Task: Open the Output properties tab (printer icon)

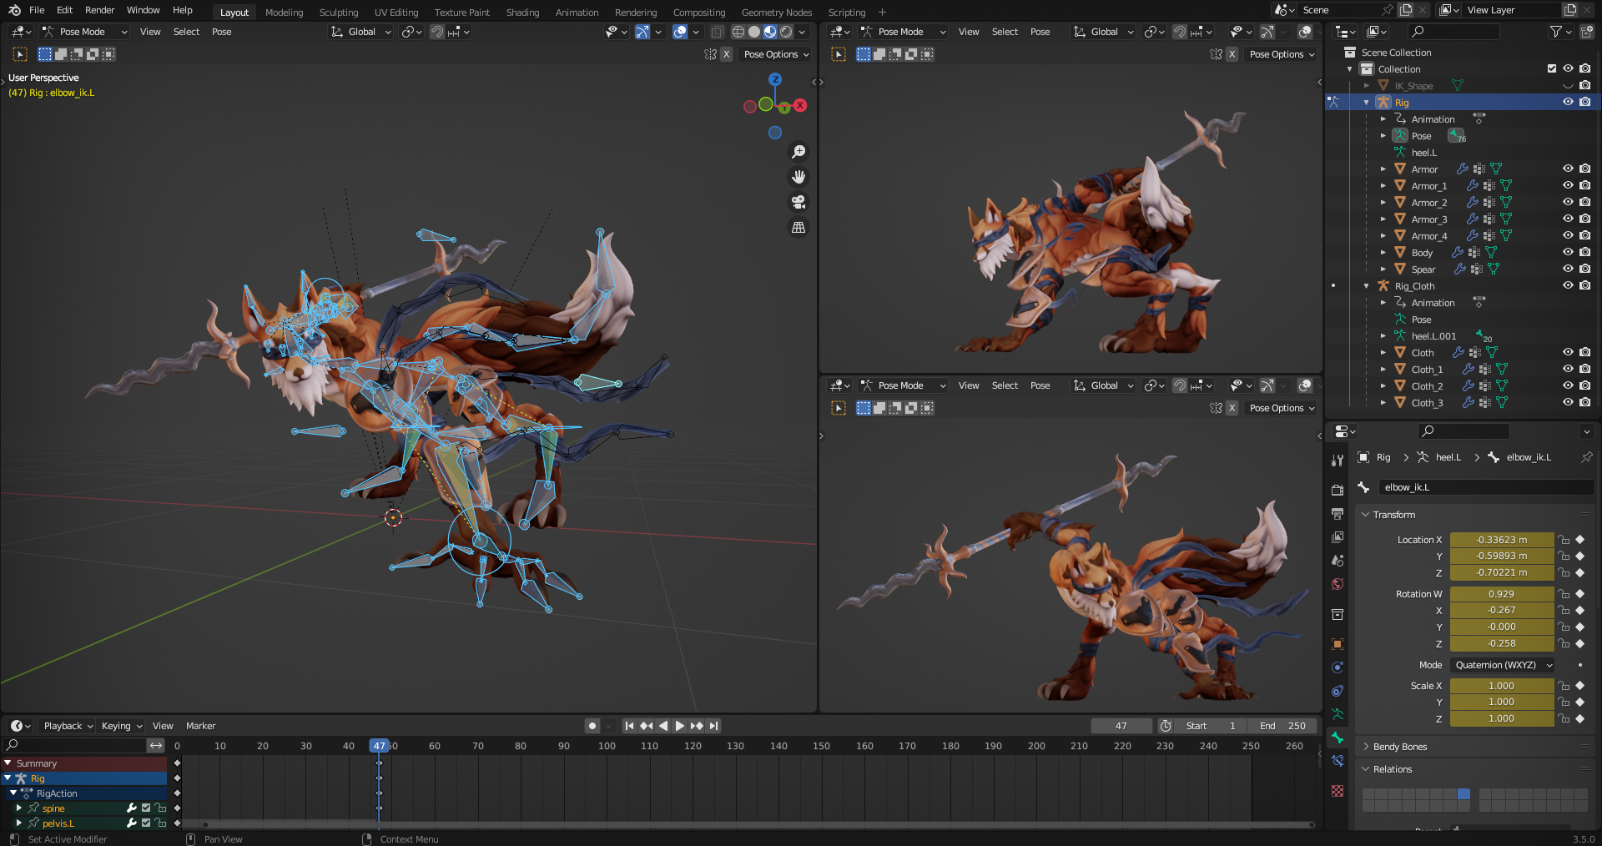Action: click(x=1338, y=513)
